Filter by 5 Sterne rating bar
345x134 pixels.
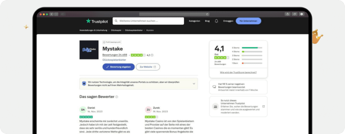tap(247, 48)
